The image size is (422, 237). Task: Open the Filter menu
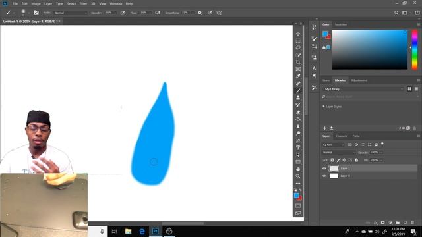point(83,4)
